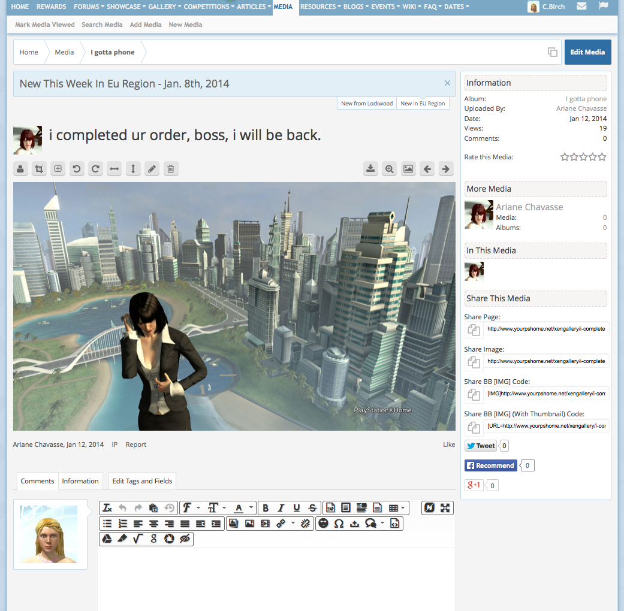624x611 pixels.
Task: Insert media video icon in editor
Action: click(x=265, y=524)
